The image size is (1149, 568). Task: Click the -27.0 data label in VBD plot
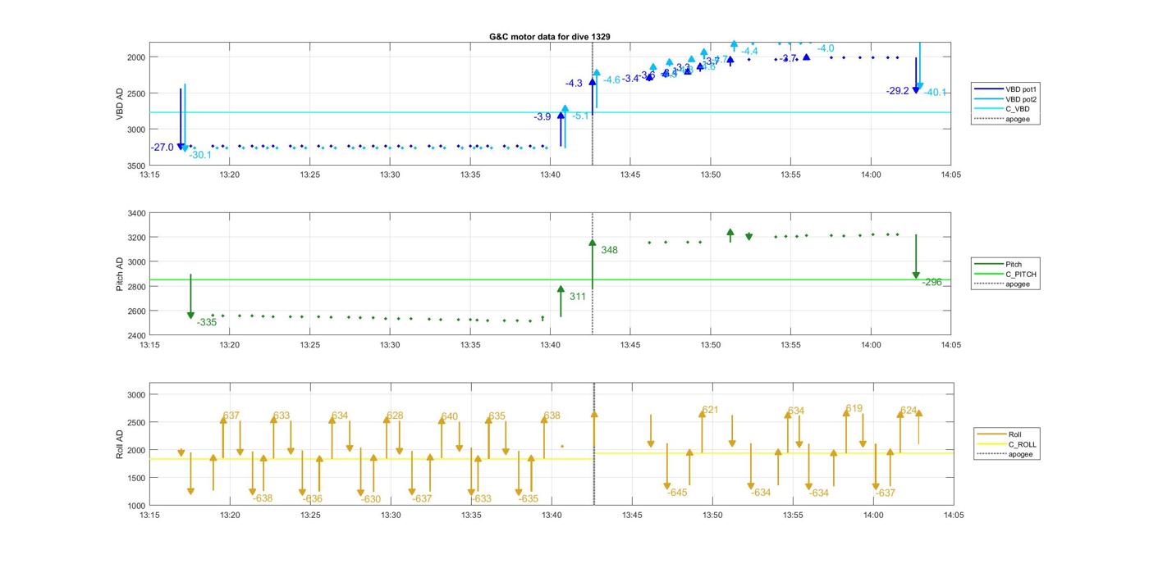pyautogui.click(x=162, y=148)
